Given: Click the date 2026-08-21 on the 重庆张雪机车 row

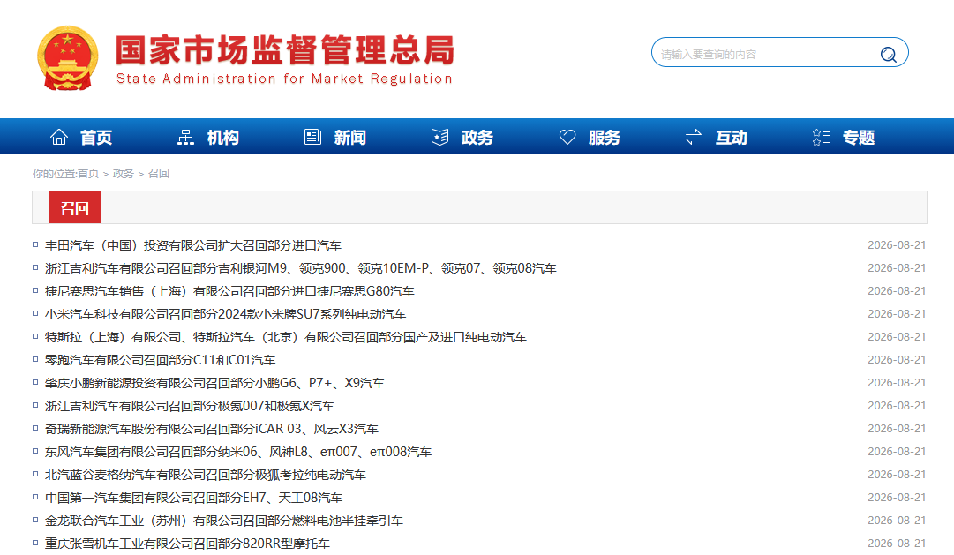Looking at the screenshot, I should click(897, 543).
